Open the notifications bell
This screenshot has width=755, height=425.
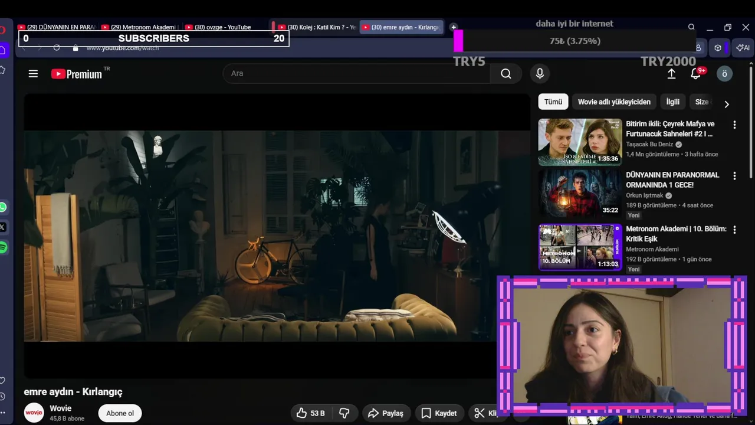695,74
